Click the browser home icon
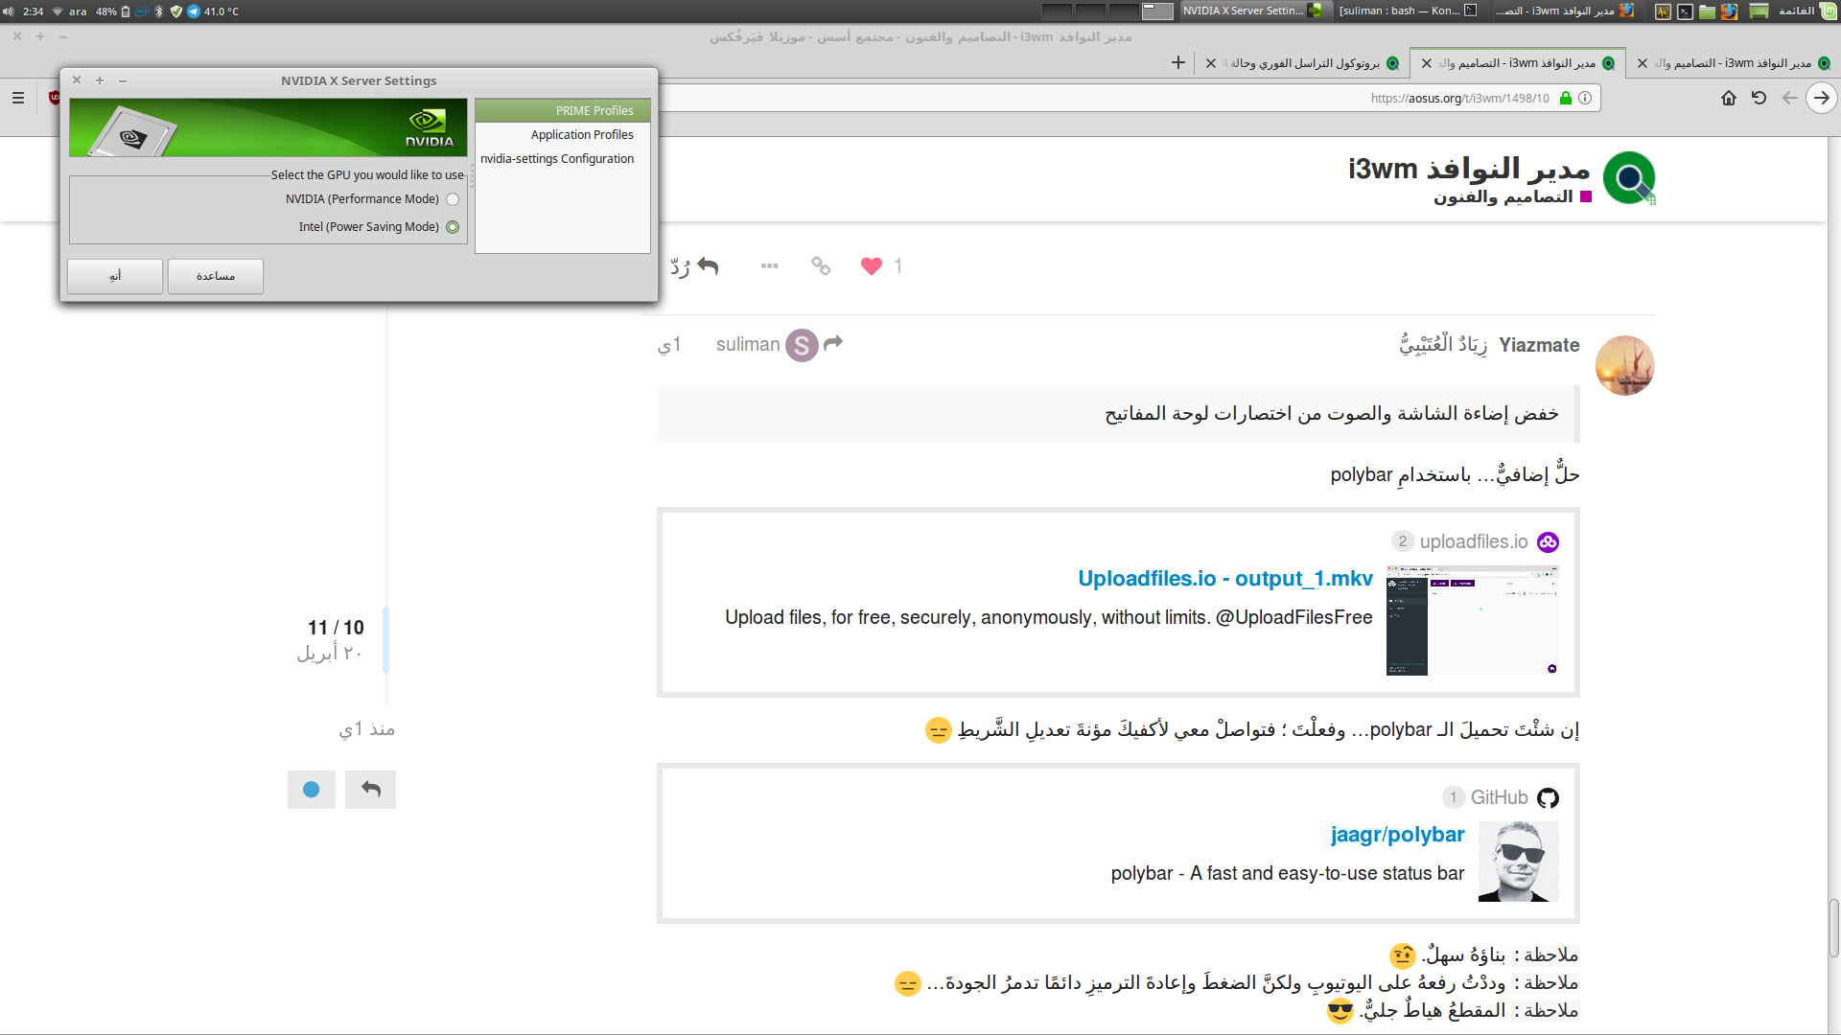The width and height of the screenshot is (1841, 1035). 1728,98
